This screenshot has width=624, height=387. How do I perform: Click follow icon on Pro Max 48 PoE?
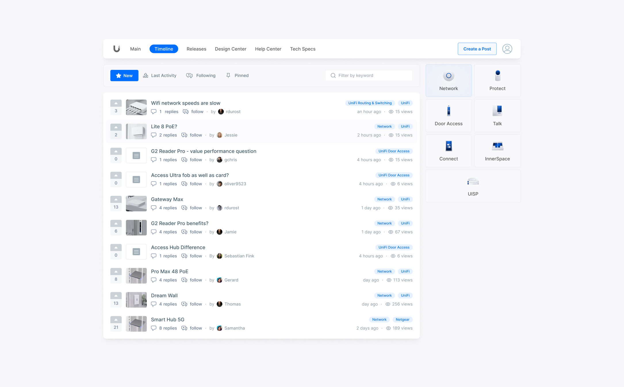184,280
